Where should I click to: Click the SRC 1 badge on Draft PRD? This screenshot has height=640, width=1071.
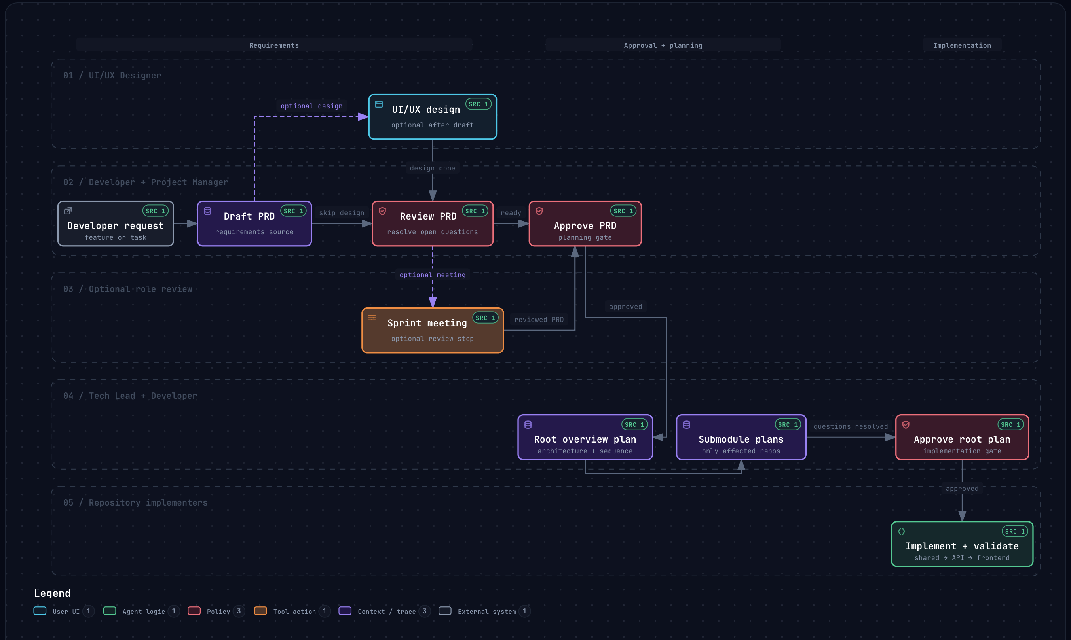[x=293, y=211]
